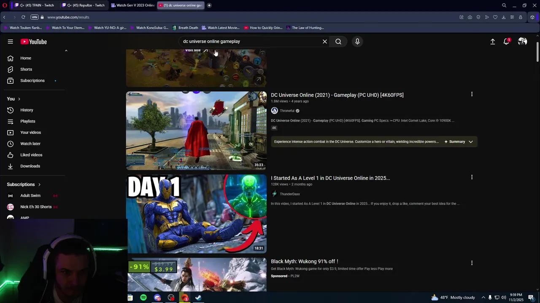
Task: Open options menu for 'I Started As A Level 1' video
Action: point(472,177)
